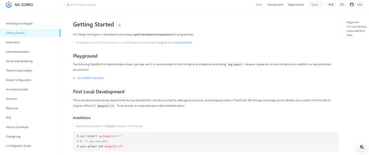This screenshot has width=369, height=155.
Task: Click the inline @angular/cli code tag in paragraph
Action: pyautogui.click(x=106, y=106)
